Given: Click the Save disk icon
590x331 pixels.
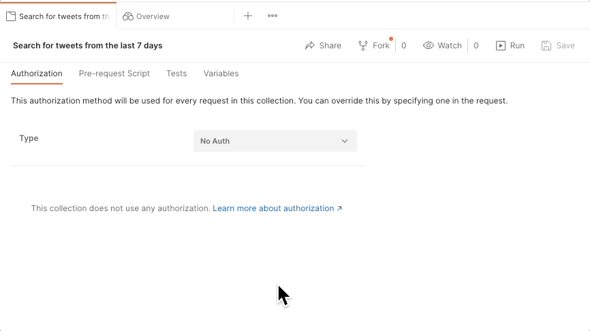Looking at the screenshot, I should (546, 46).
